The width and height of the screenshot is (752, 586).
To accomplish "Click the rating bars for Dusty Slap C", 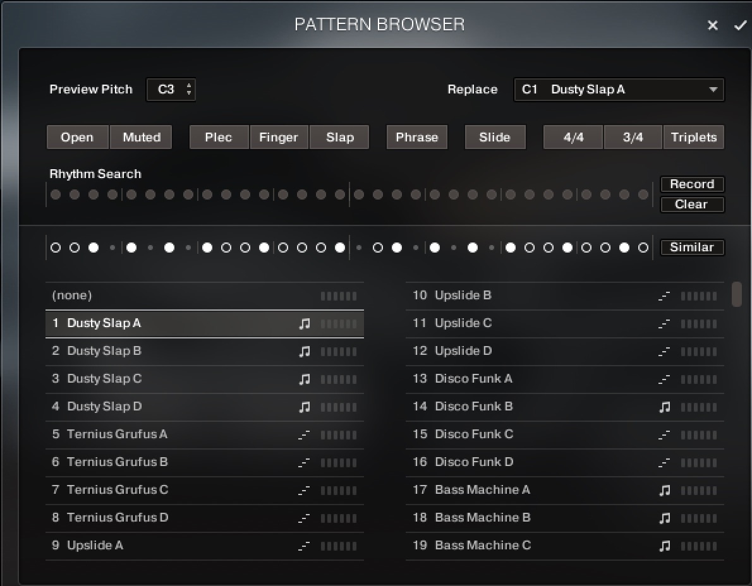I will pyautogui.click(x=339, y=379).
